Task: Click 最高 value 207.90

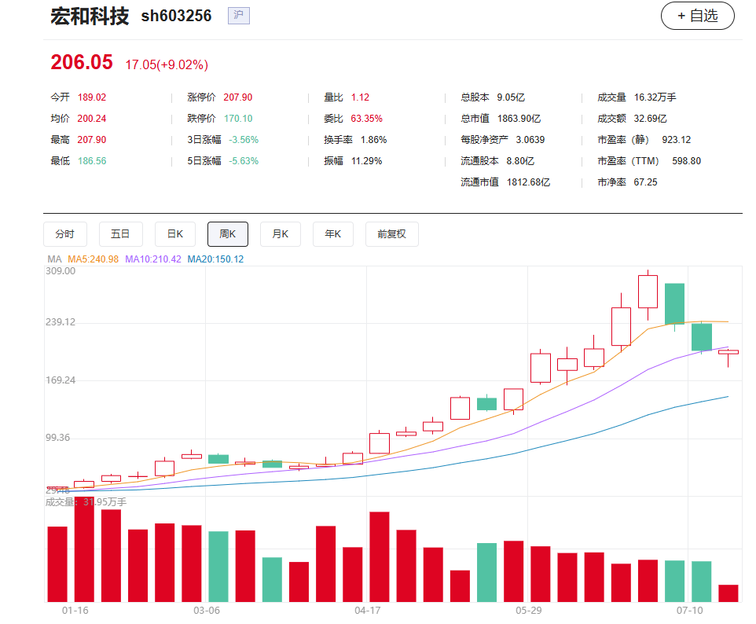Action: (x=92, y=140)
